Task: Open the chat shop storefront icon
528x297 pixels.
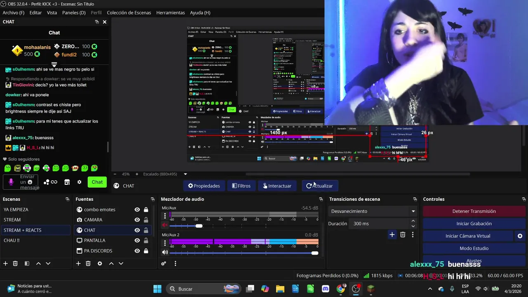Action: click(x=67, y=182)
